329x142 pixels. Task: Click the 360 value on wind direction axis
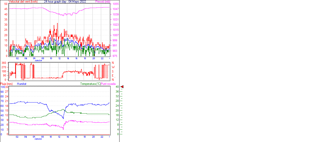[x=4, y=63]
